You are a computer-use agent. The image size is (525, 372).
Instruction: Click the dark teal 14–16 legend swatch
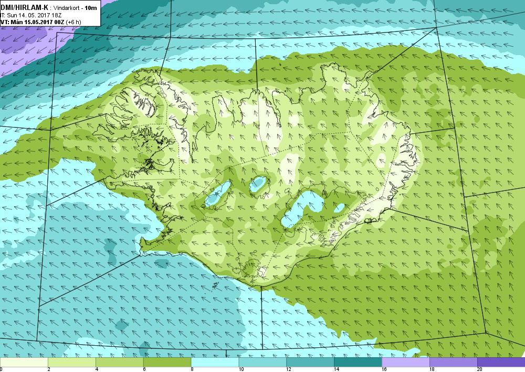point(358,363)
